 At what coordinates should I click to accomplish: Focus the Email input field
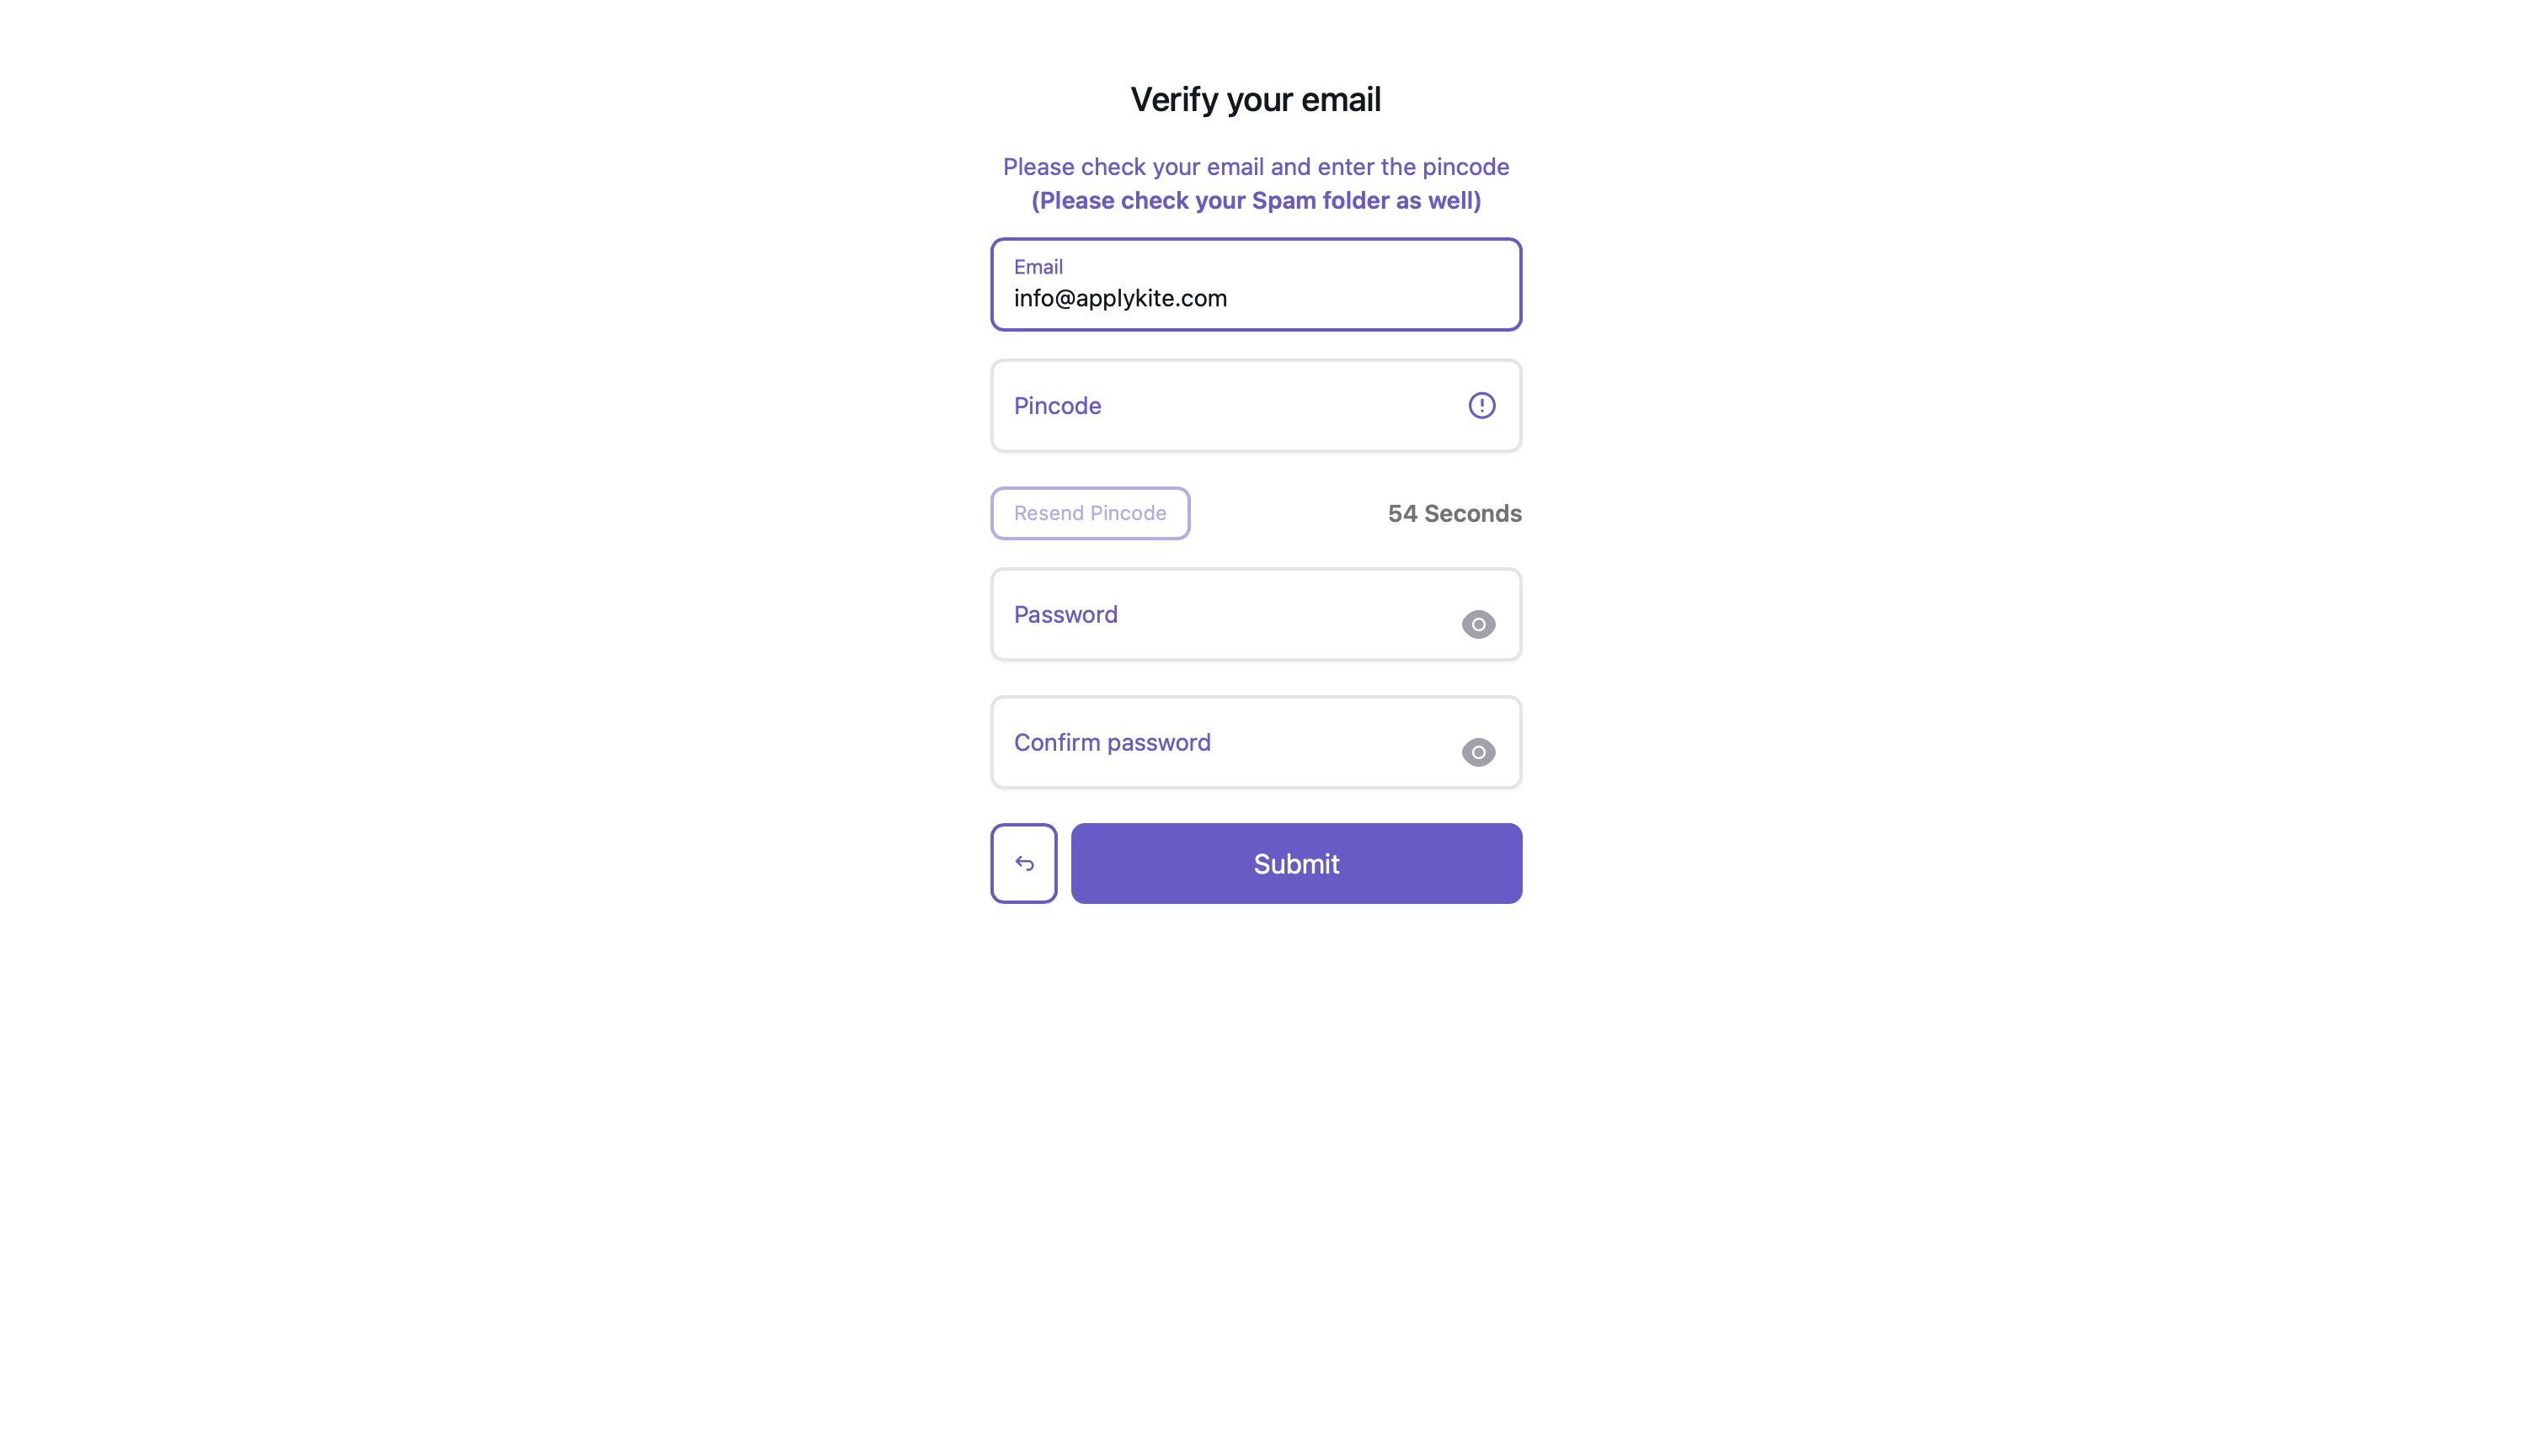(x=1256, y=284)
